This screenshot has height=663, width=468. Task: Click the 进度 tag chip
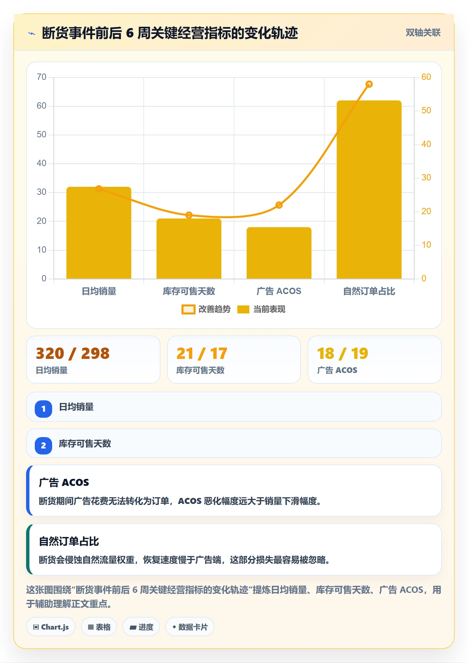tap(141, 627)
